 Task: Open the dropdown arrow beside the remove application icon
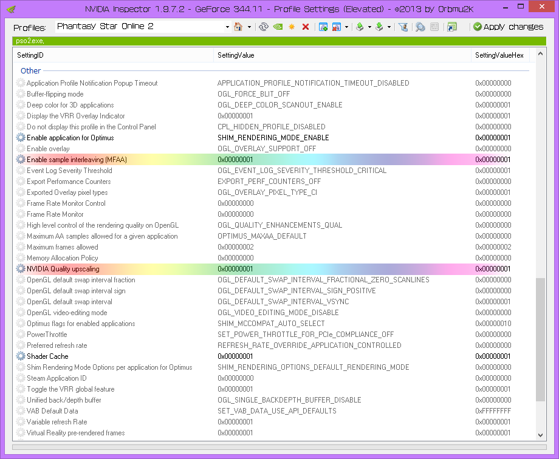346,27
